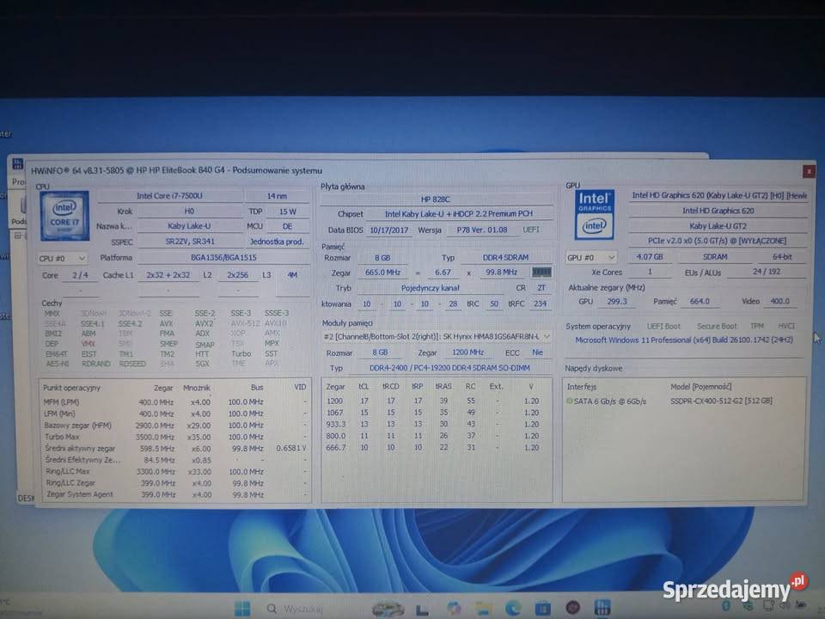Image resolution: width=825 pixels, height=619 pixels.
Task: Click the DDR4-2400 / PC4-19200 module type
Action: (x=449, y=368)
